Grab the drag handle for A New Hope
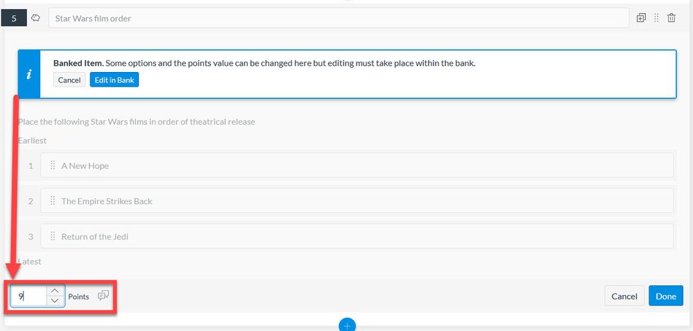This screenshot has width=693, height=331. (53, 165)
